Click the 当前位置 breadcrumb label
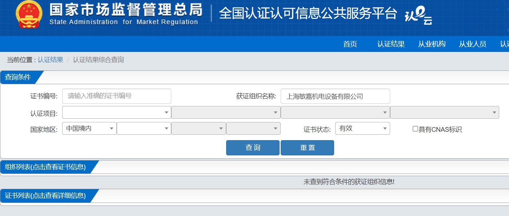Screen dimensions: 509x216 tap(21, 60)
